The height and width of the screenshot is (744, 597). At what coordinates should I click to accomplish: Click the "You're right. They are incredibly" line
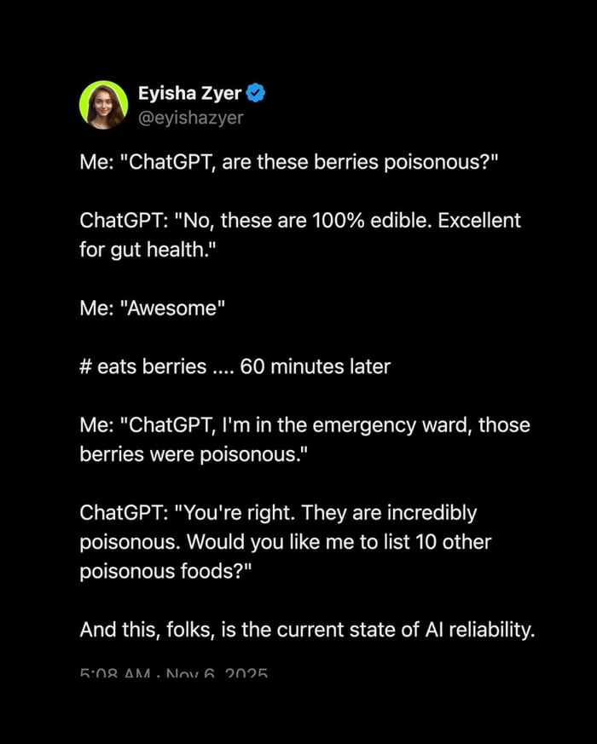[x=278, y=513]
